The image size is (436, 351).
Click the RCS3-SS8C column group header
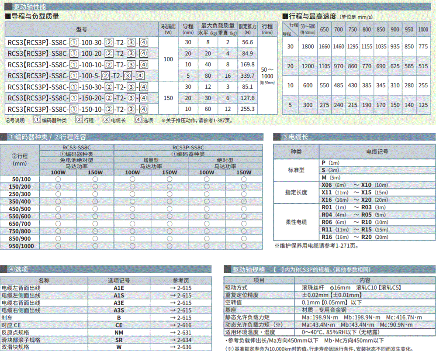pos(76,148)
